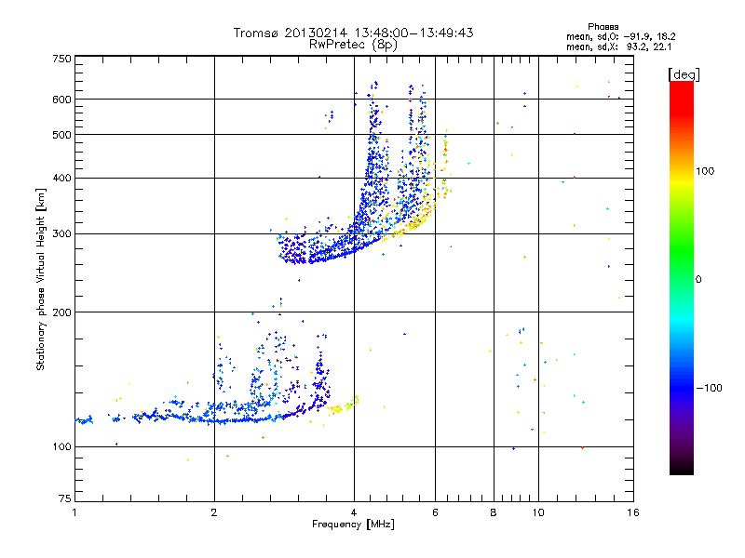This screenshot has width=745, height=558.
Task: Click the 'Frequency [MHz]' axis label
Action: [x=353, y=525]
